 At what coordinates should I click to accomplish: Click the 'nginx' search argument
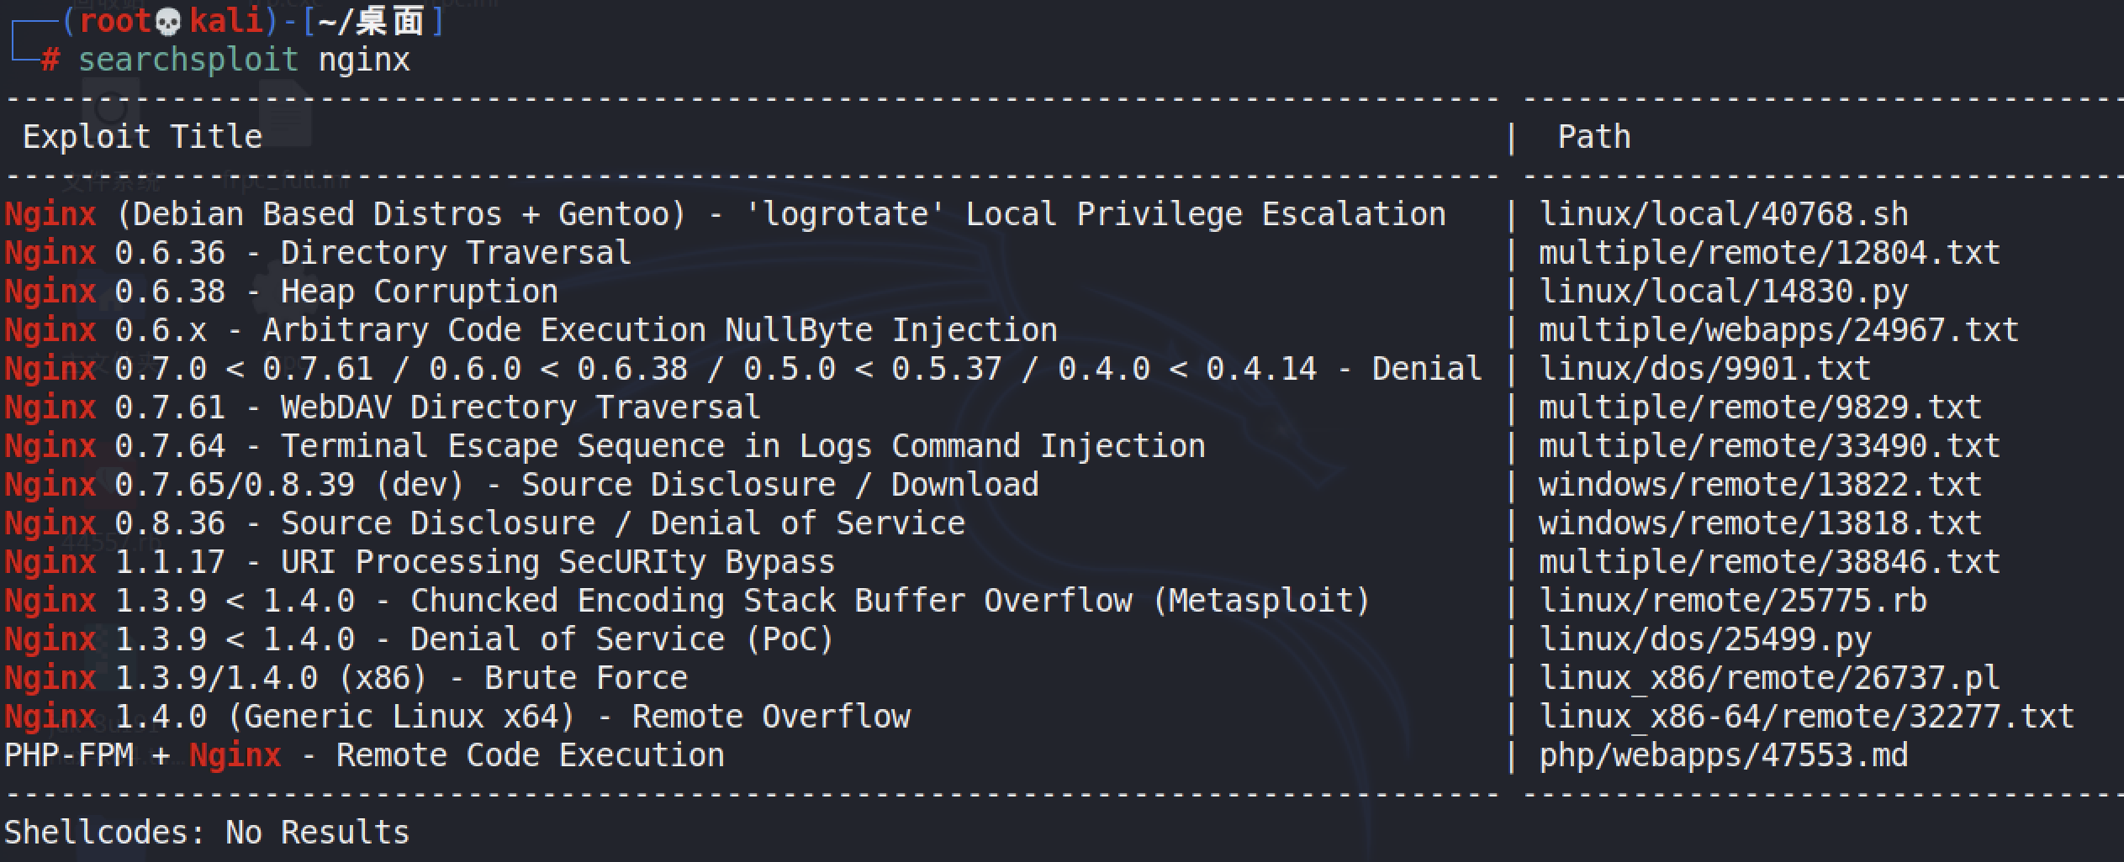(364, 60)
